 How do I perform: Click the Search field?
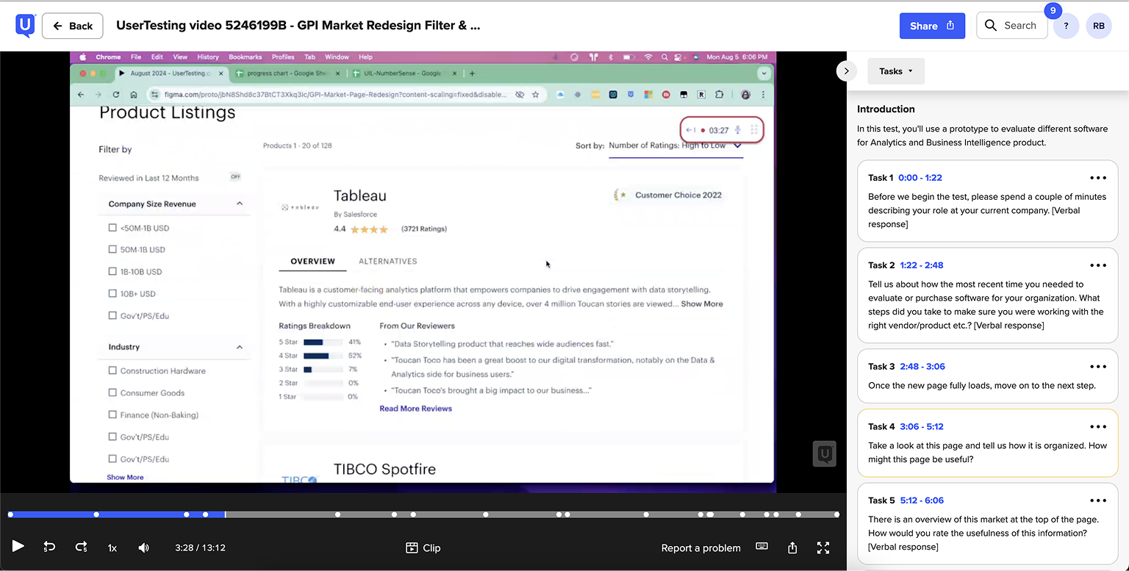pos(1011,26)
